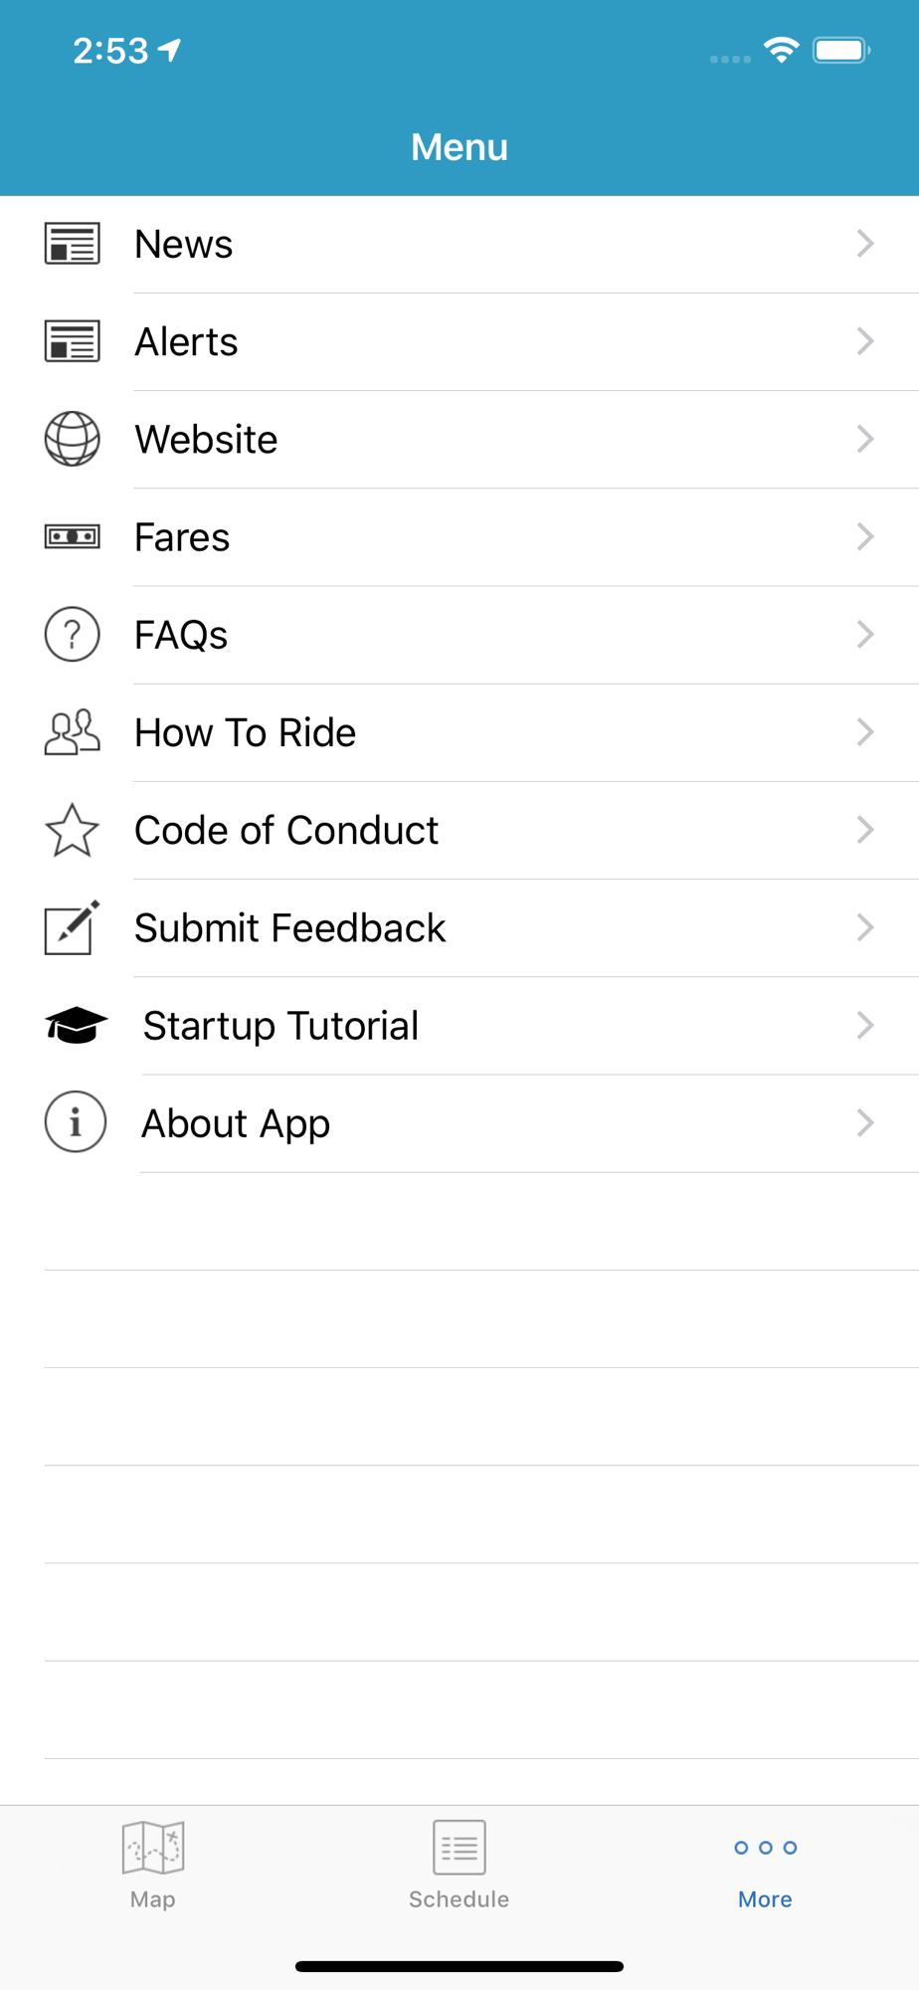Tap the people icon for How To Ride
The height and width of the screenshot is (1990, 919).
[72, 732]
